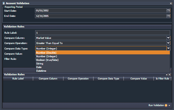The height and width of the screenshot is (110, 174).
Task: Click the Is Filter Rule column header
Action: coord(162,79)
